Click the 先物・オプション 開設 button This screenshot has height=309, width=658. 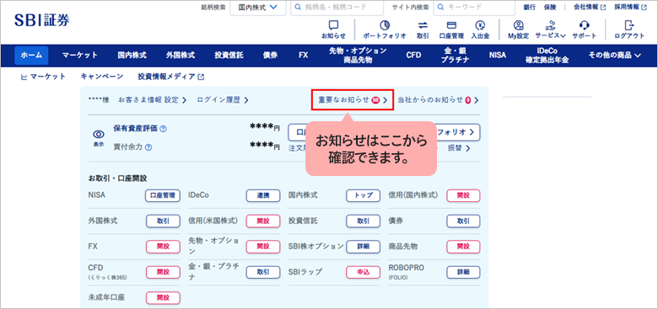263,247
